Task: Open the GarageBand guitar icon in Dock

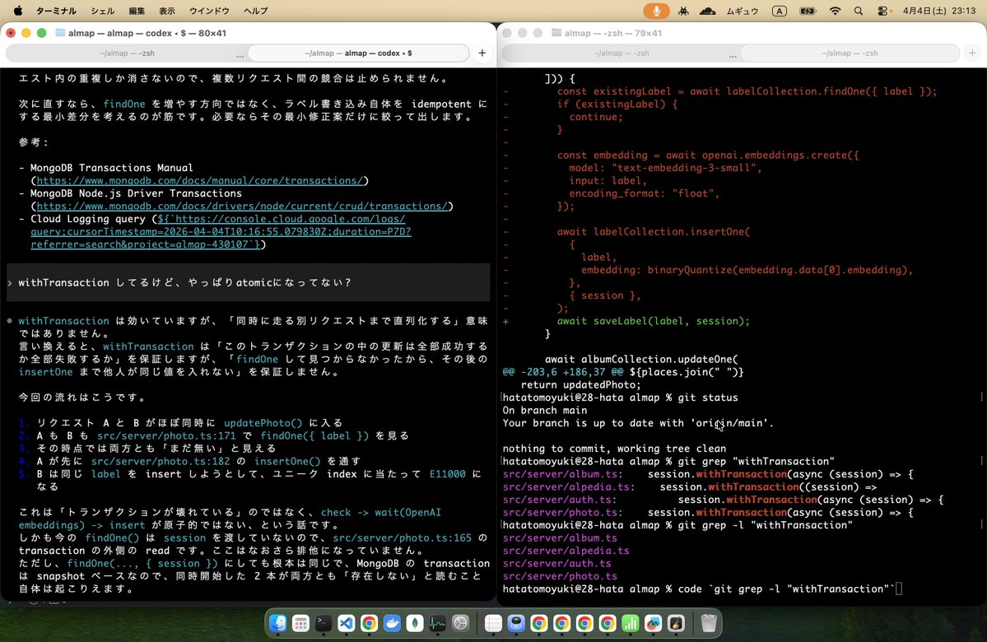Action: pos(676,623)
